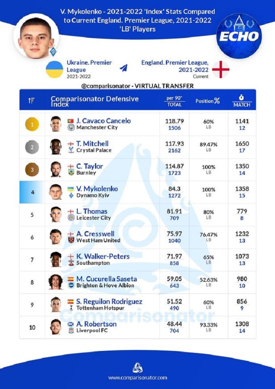
Task: Click the England flag circle icon
Action: (221, 69)
